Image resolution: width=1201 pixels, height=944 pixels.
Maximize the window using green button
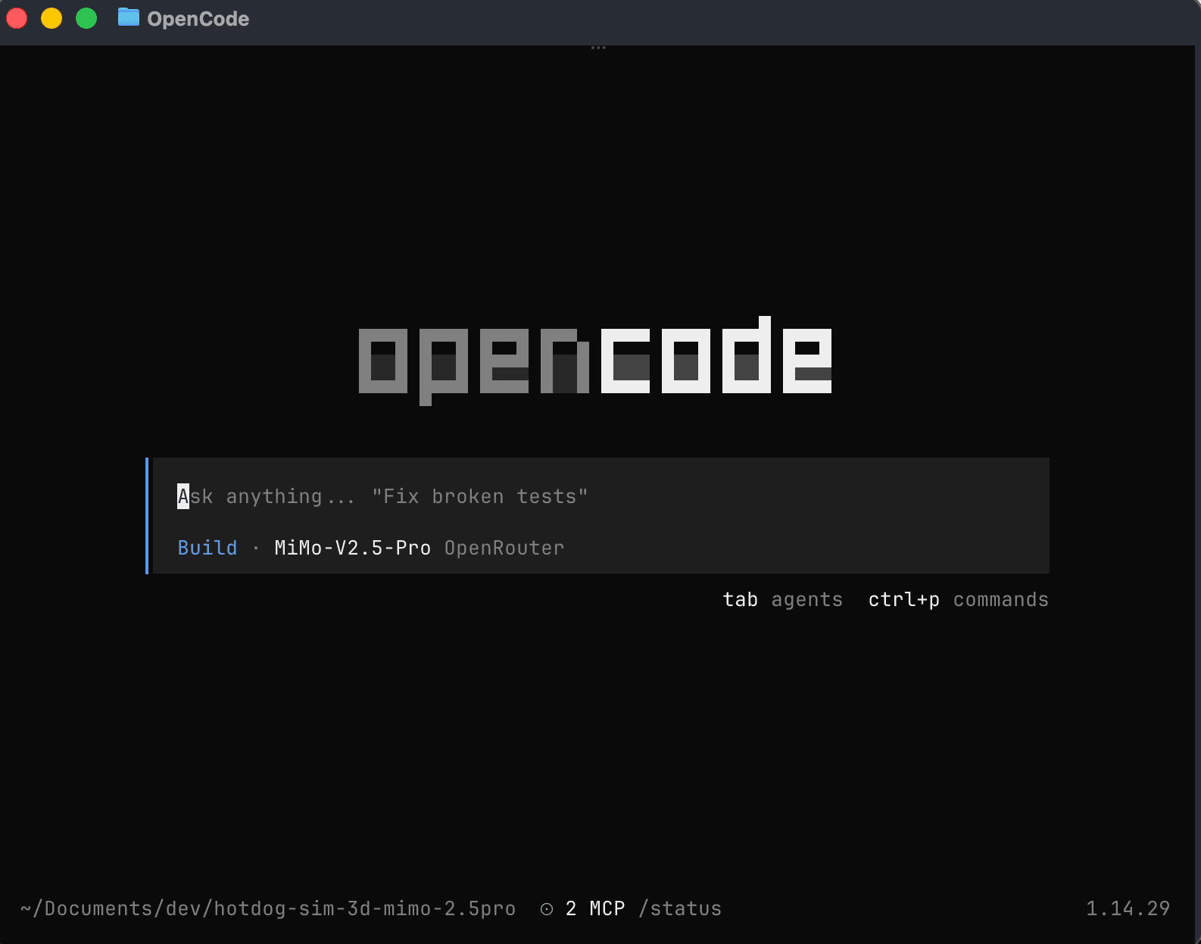click(x=86, y=18)
